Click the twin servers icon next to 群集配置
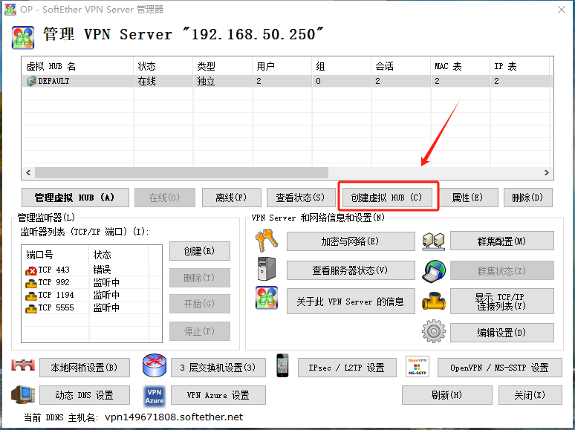The width and height of the screenshot is (575, 430). pyautogui.click(x=433, y=241)
